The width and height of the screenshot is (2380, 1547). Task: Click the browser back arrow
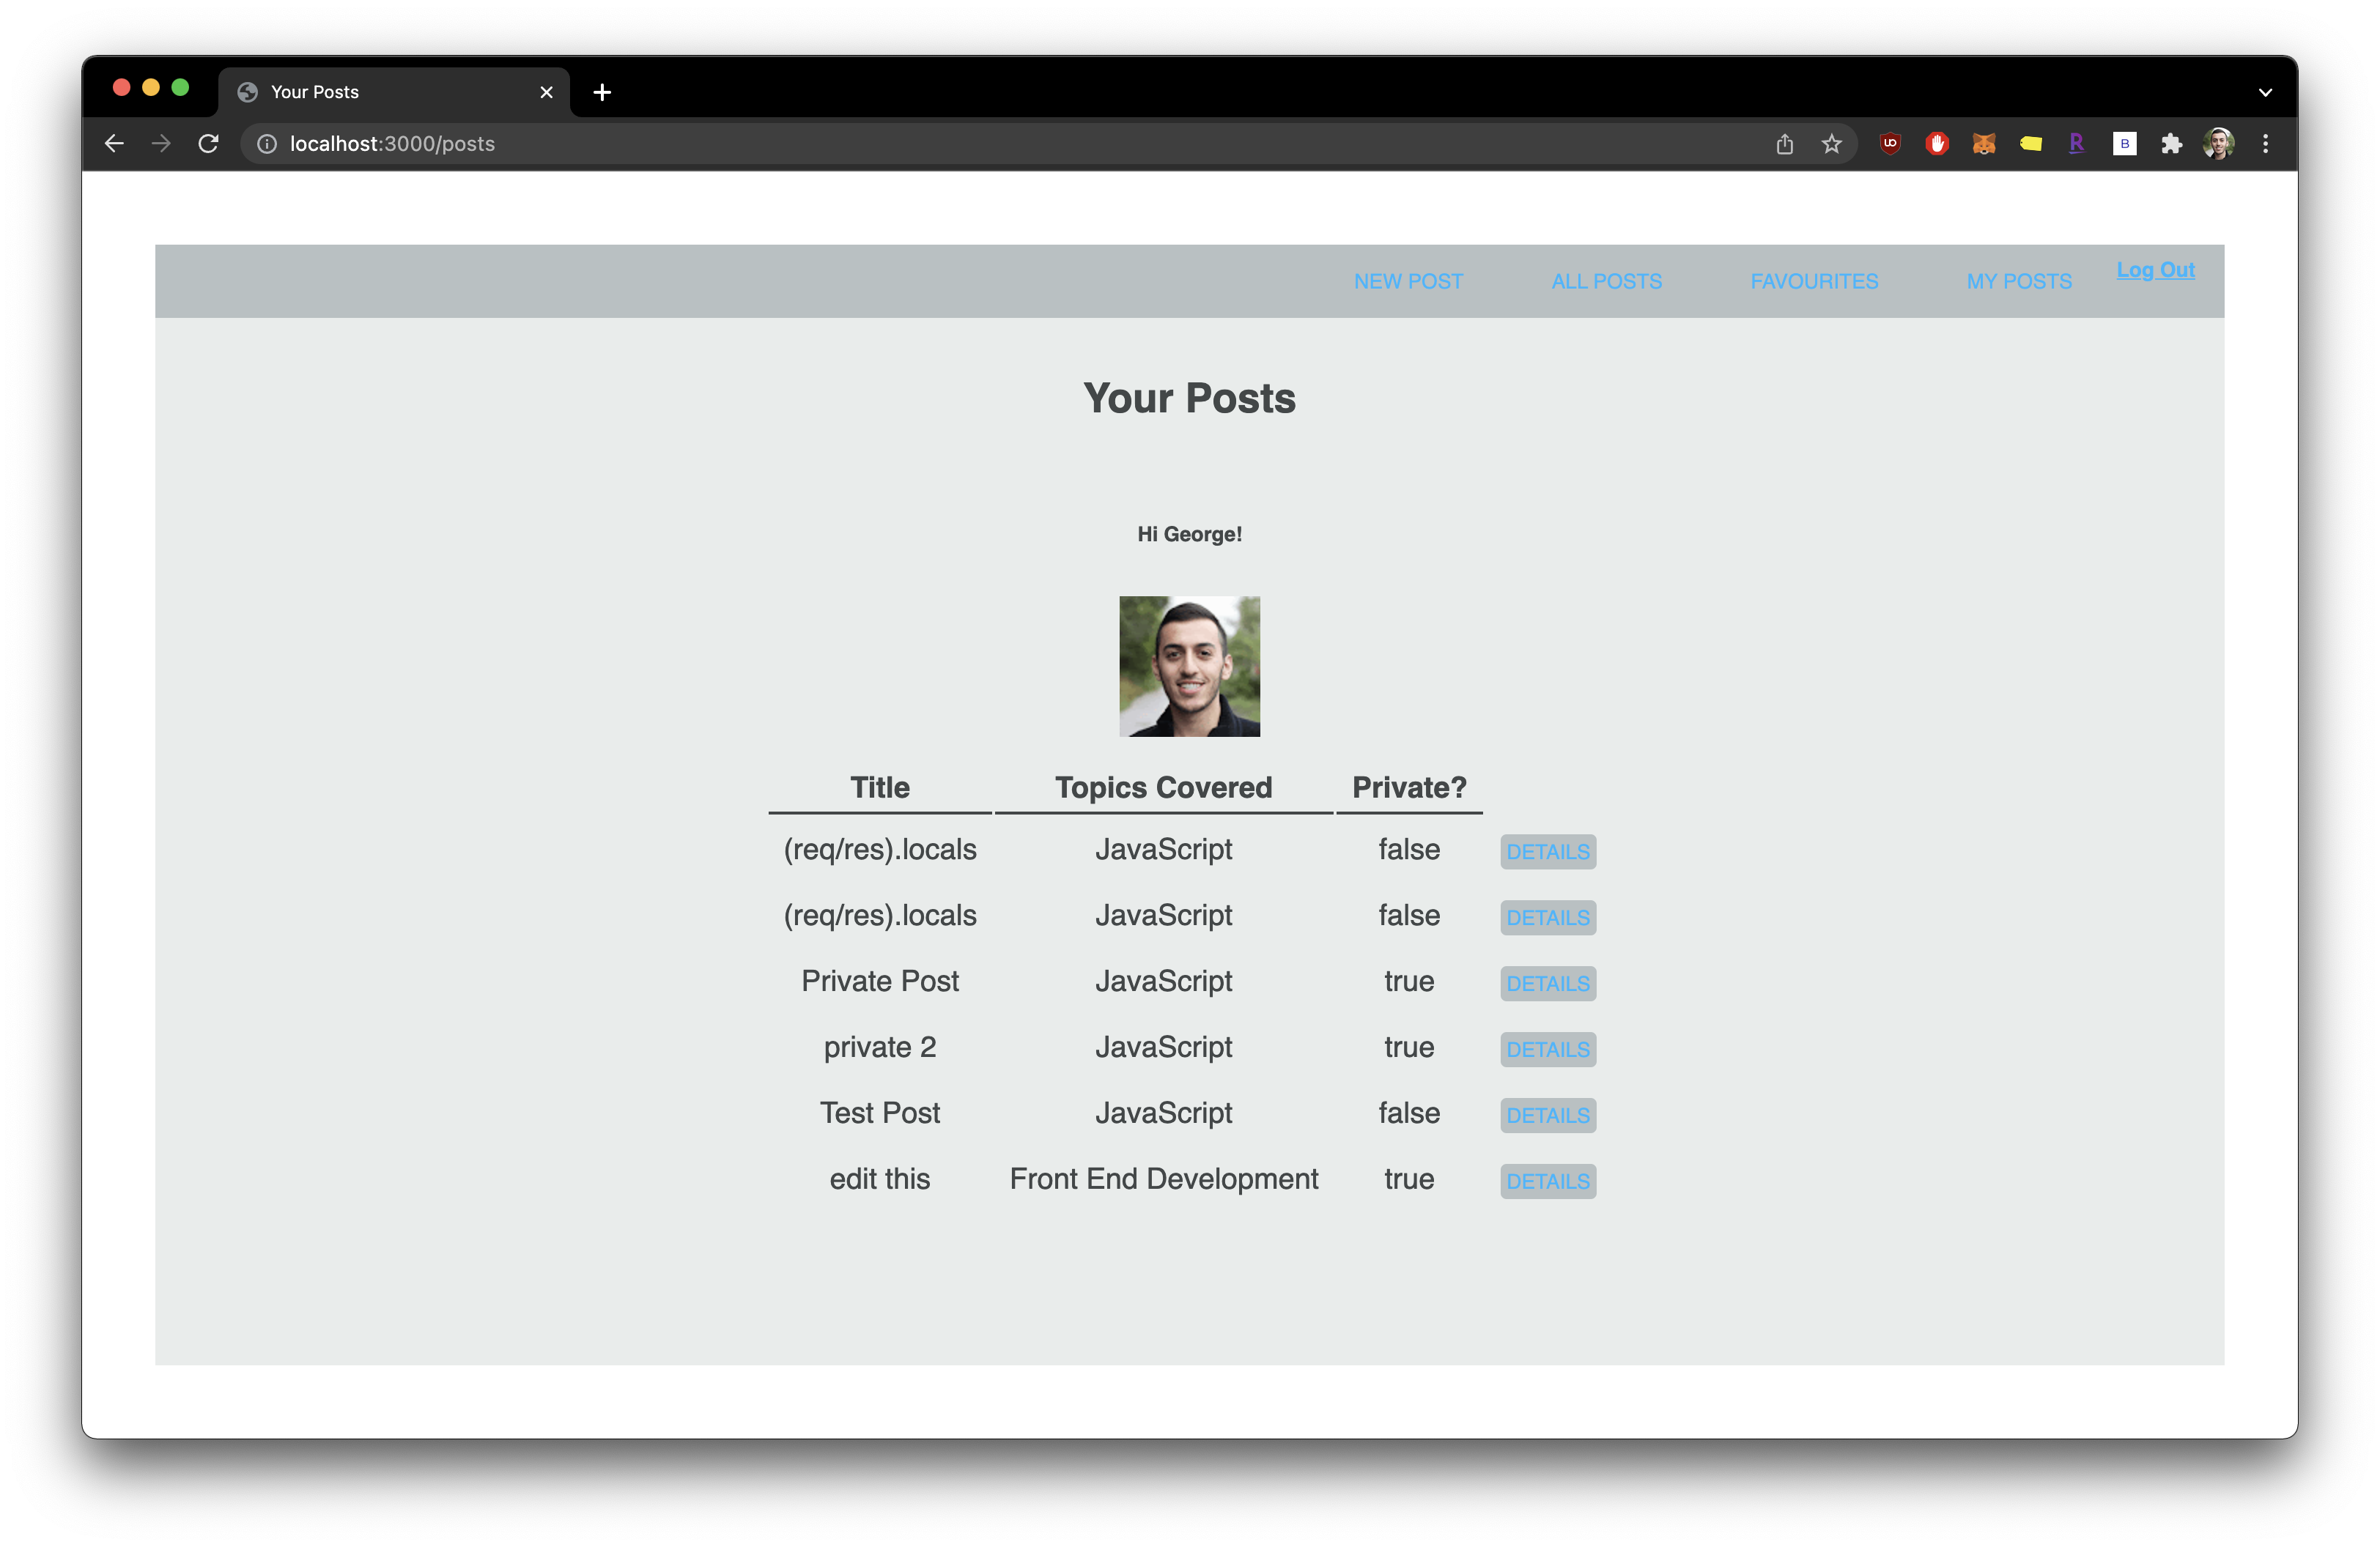tap(114, 144)
